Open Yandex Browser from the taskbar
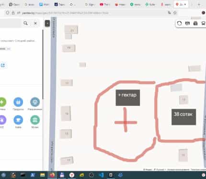Viewport: 206px width, 179px height. point(72,175)
